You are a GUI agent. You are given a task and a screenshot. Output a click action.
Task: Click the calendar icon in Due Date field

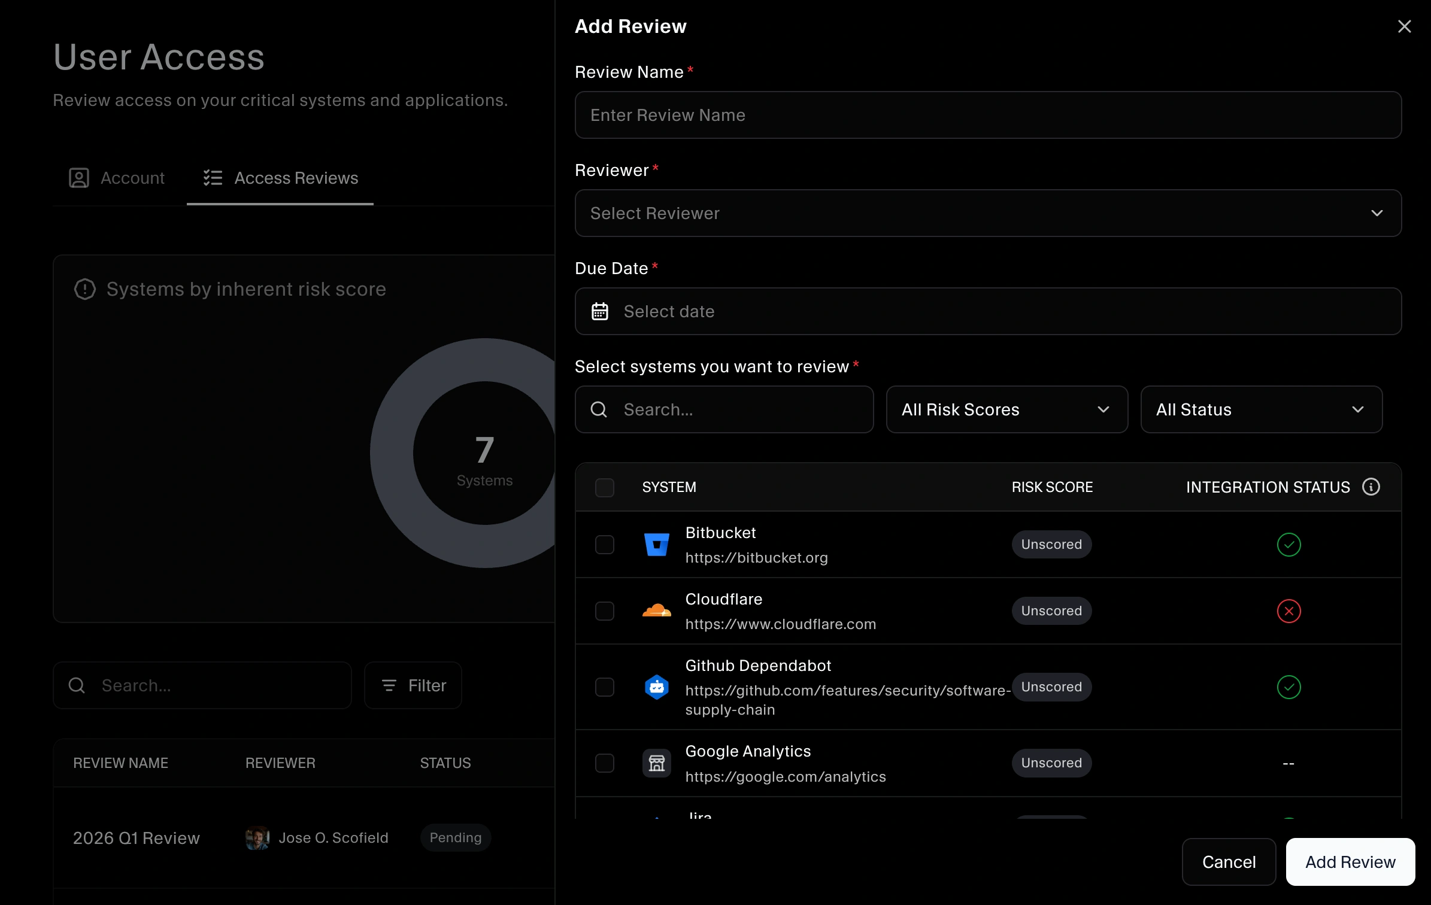click(599, 311)
